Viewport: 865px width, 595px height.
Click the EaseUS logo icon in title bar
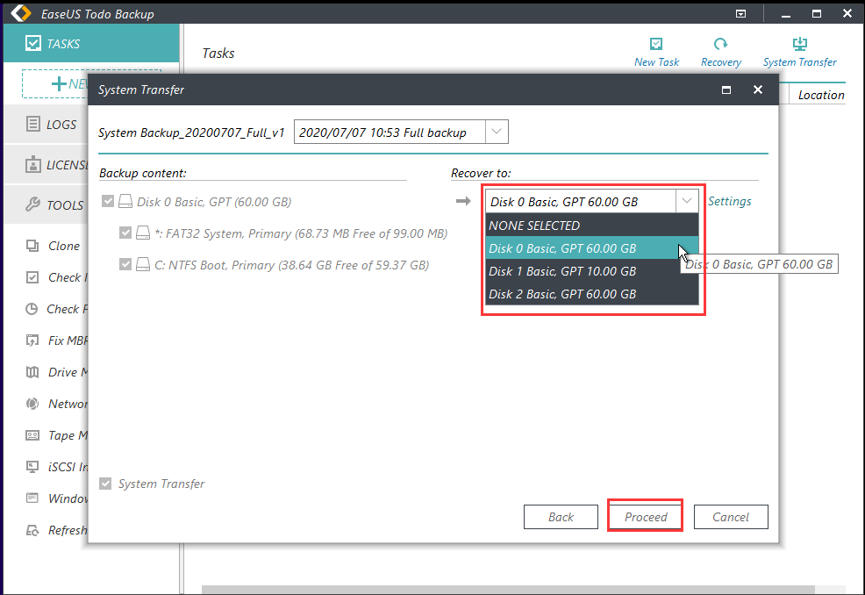[21, 12]
